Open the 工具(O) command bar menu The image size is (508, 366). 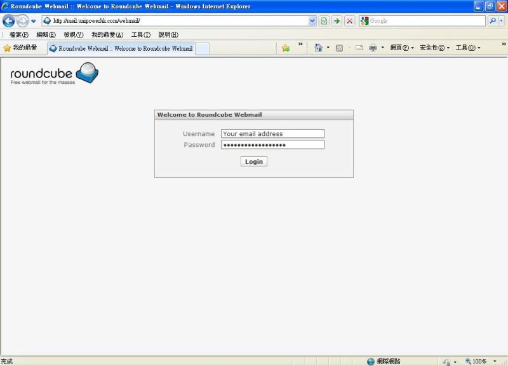[x=468, y=48]
